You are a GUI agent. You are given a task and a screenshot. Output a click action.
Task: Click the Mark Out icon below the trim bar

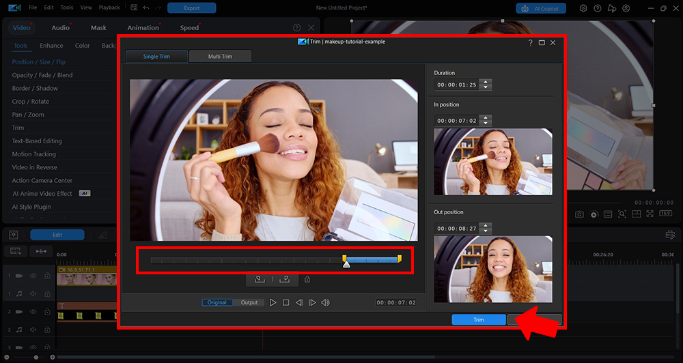point(285,279)
